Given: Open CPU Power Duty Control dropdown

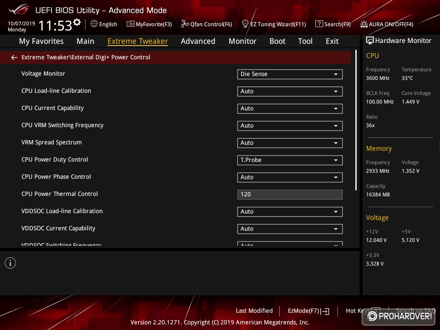Looking at the screenshot, I should tap(290, 160).
